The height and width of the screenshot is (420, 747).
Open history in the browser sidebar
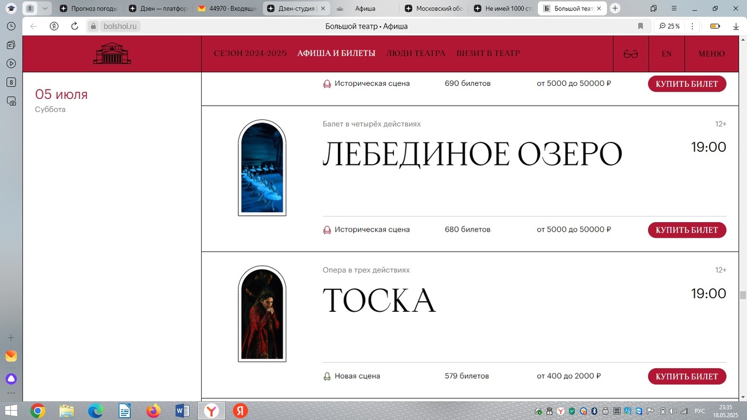point(11,26)
